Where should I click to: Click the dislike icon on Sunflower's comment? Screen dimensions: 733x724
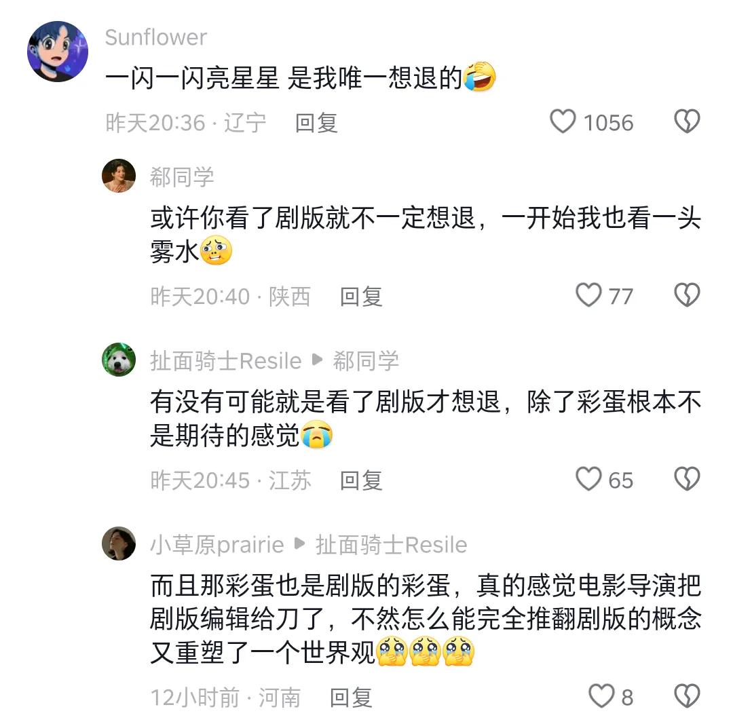(x=688, y=120)
